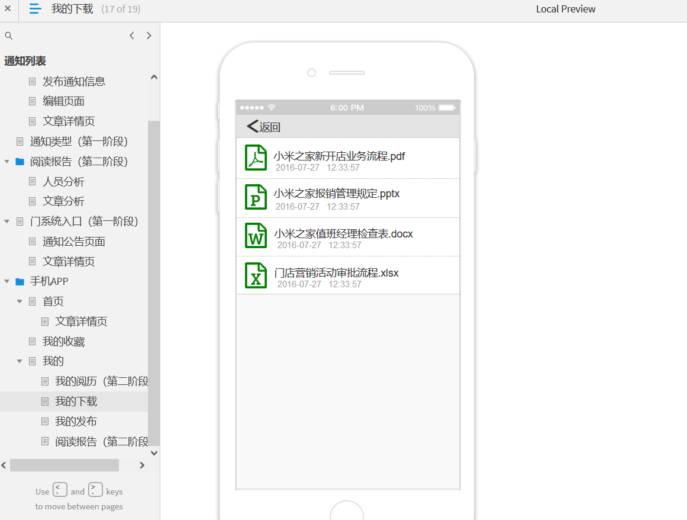The height and width of the screenshot is (520, 687).
Task: Click the PowerPoint file icon
Action: click(256, 197)
